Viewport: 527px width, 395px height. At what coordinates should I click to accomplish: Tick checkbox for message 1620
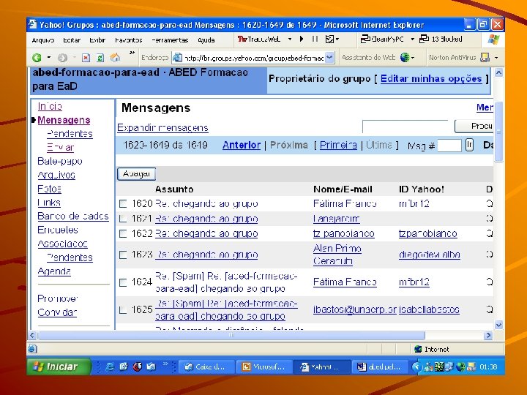(x=123, y=204)
